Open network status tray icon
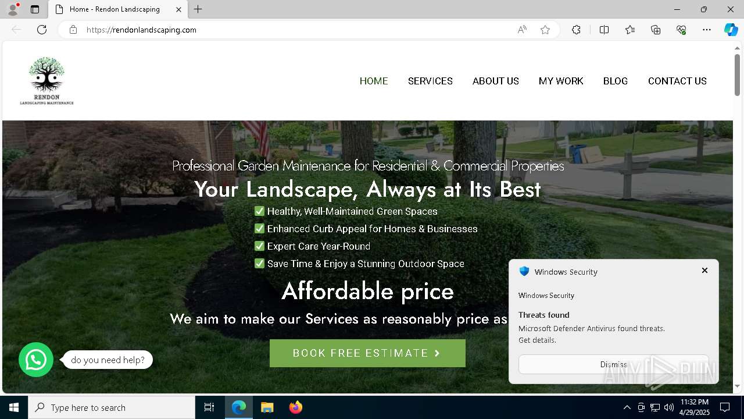Viewport: 744px width, 419px height. 655,407
